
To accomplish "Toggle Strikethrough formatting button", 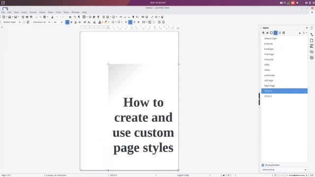I will click(80, 22).
